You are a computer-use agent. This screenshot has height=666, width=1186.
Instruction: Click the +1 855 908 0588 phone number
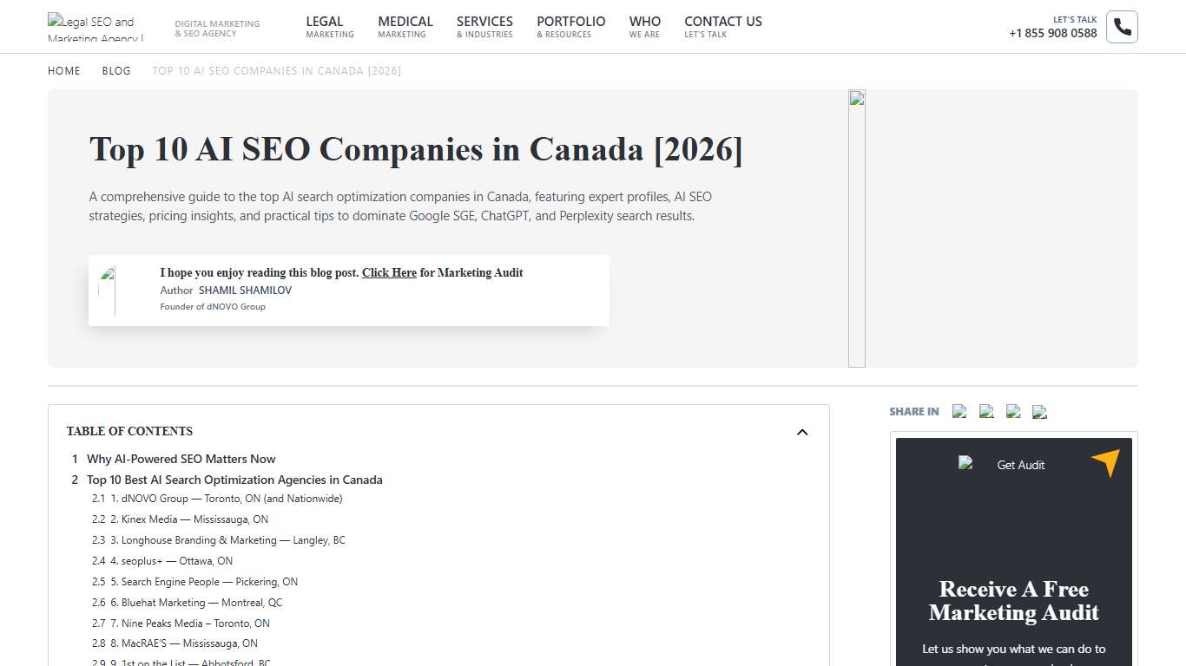(x=1052, y=33)
